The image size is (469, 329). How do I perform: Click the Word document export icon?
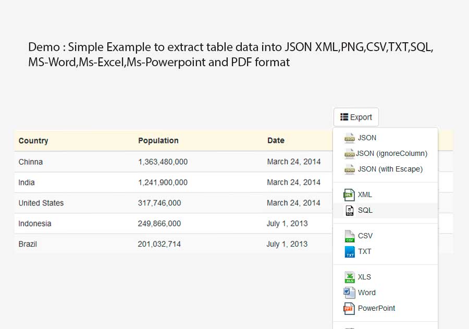349,293
